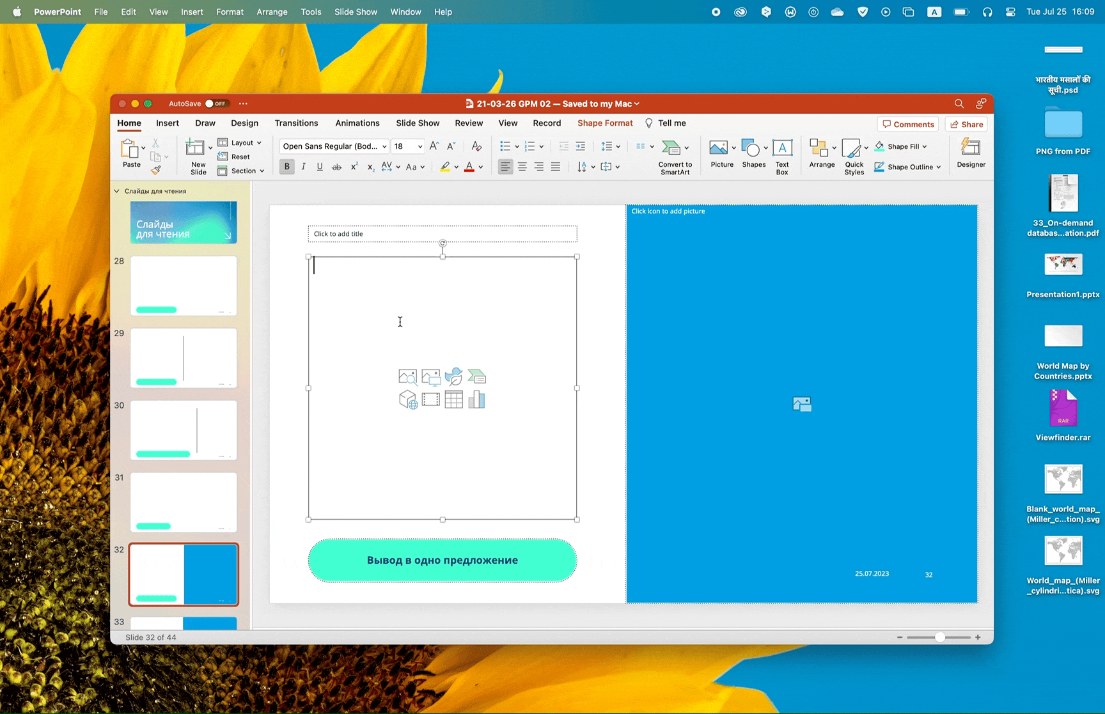Adjust the zoom slider handle
1105x714 pixels.
click(x=939, y=637)
